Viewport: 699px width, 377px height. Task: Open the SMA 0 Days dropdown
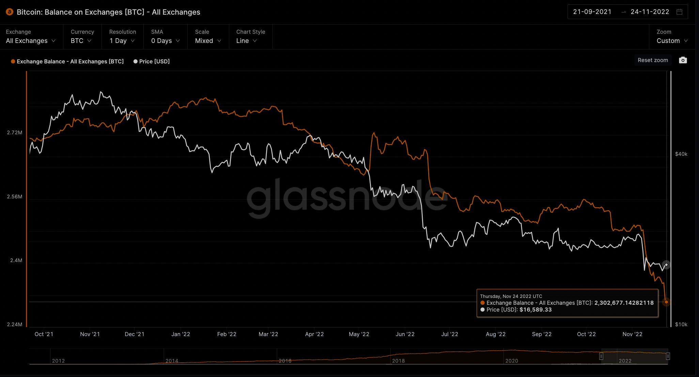coord(165,41)
